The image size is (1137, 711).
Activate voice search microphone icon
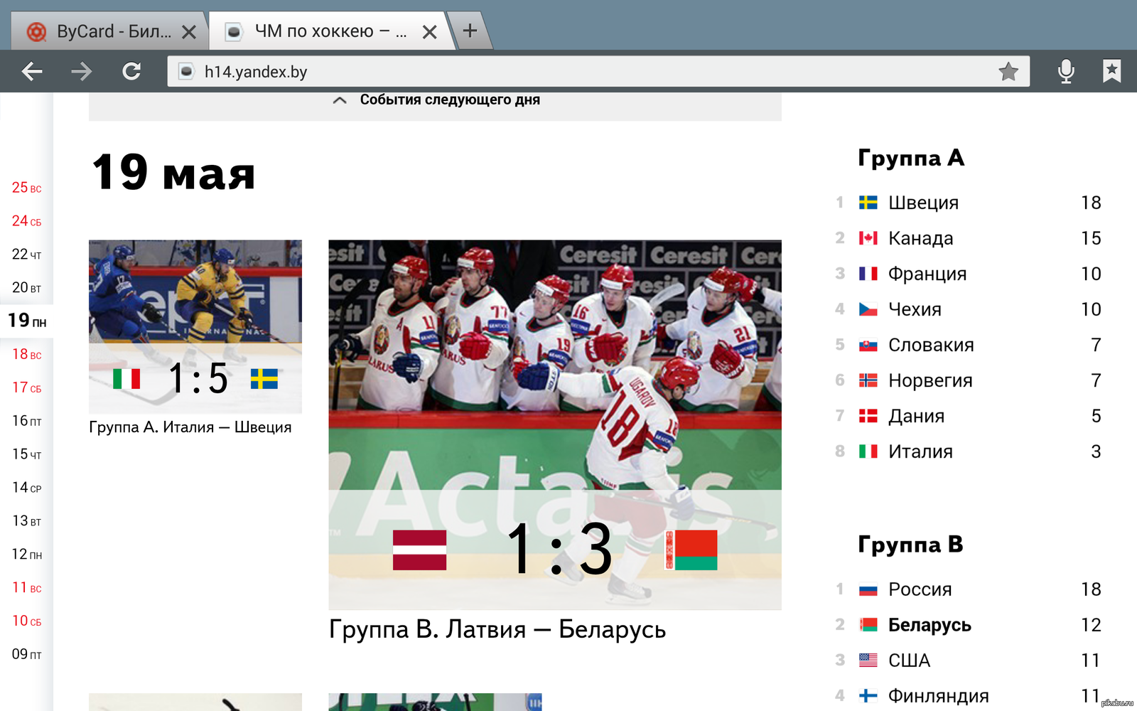coord(1065,71)
